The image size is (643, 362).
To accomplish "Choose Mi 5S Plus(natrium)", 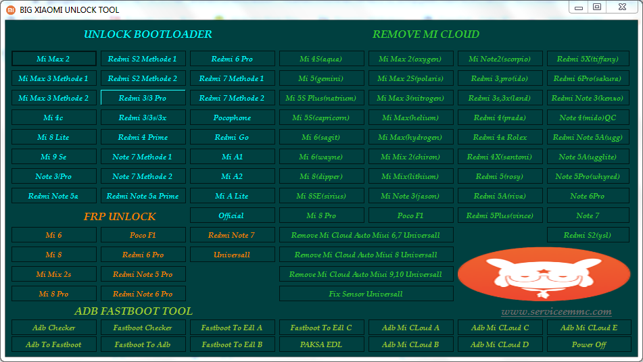I will 322,98.
